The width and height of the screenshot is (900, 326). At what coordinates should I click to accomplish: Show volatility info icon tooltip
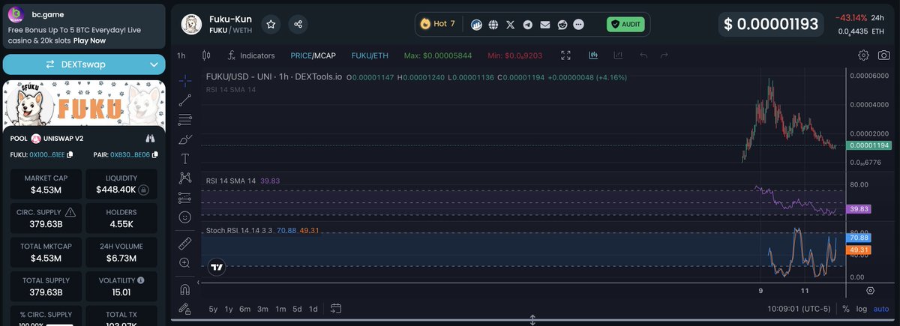pyautogui.click(x=141, y=281)
